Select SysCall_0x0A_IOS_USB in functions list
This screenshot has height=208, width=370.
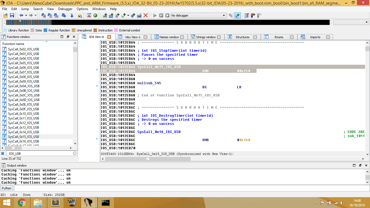24,86
